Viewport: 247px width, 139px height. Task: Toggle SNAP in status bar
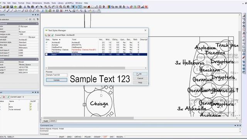[61, 137]
